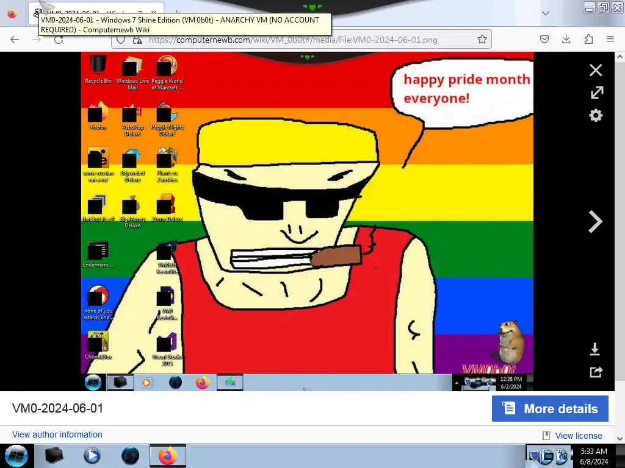
Task: Launch Windows Media Player from taskbar
Action: 92,456
